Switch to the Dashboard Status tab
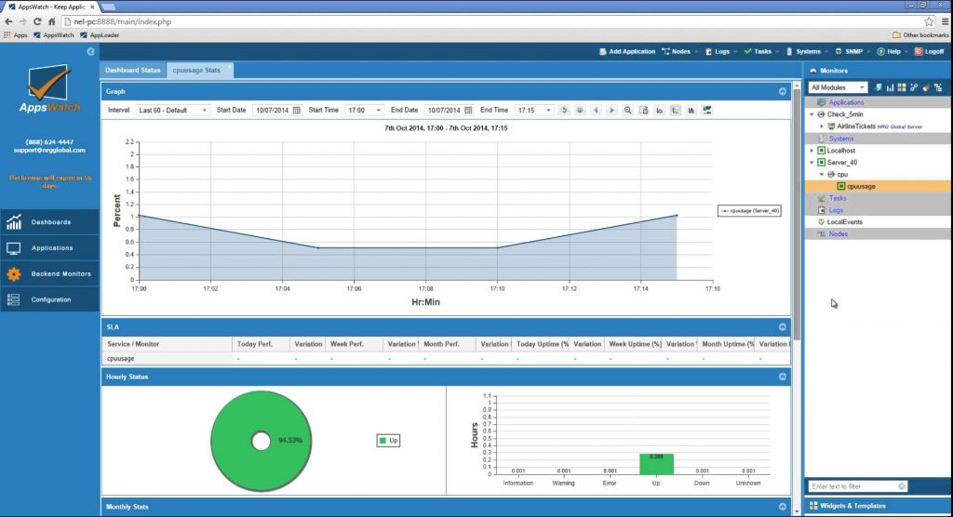Viewport: 953px width, 517px height. 132,70
